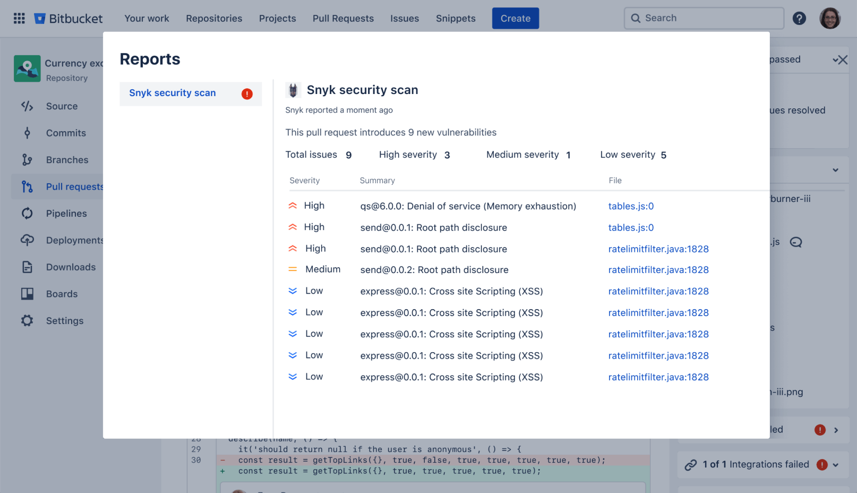Image resolution: width=857 pixels, height=493 pixels.
Task: Select the Source icon in the sidebar
Action: point(27,106)
